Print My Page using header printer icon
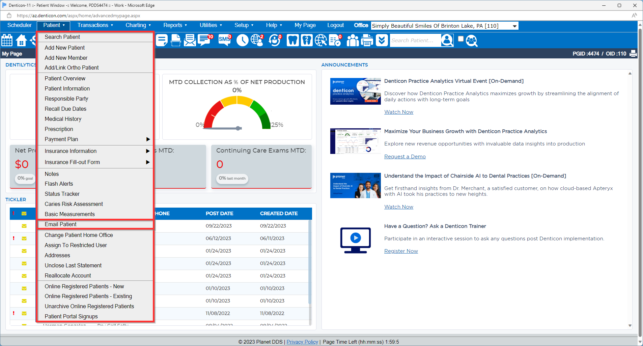This screenshot has width=643, height=346. [633, 53]
